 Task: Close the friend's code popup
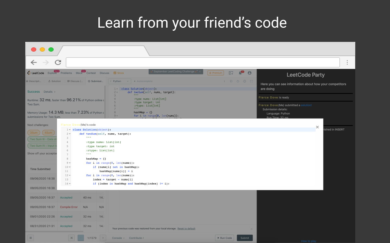point(317,127)
